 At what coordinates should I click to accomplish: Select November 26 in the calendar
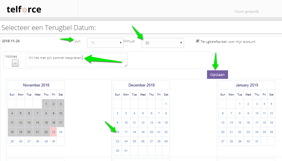click(20, 141)
